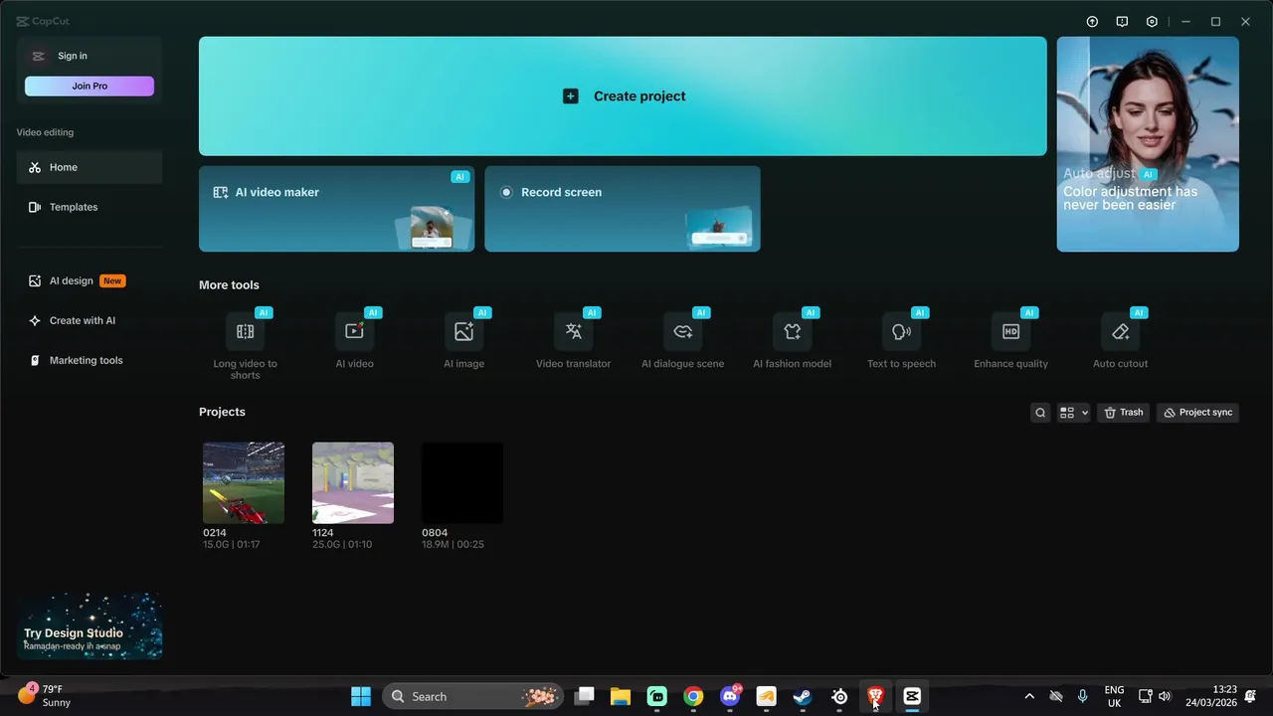Open the volume control in system tray
Image resolution: width=1273 pixels, height=716 pixels.
click(x=1165, y=696)
